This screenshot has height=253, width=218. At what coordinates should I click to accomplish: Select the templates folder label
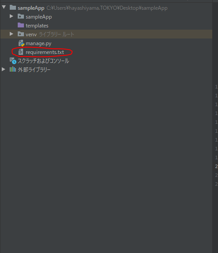[x=37, y=26]
